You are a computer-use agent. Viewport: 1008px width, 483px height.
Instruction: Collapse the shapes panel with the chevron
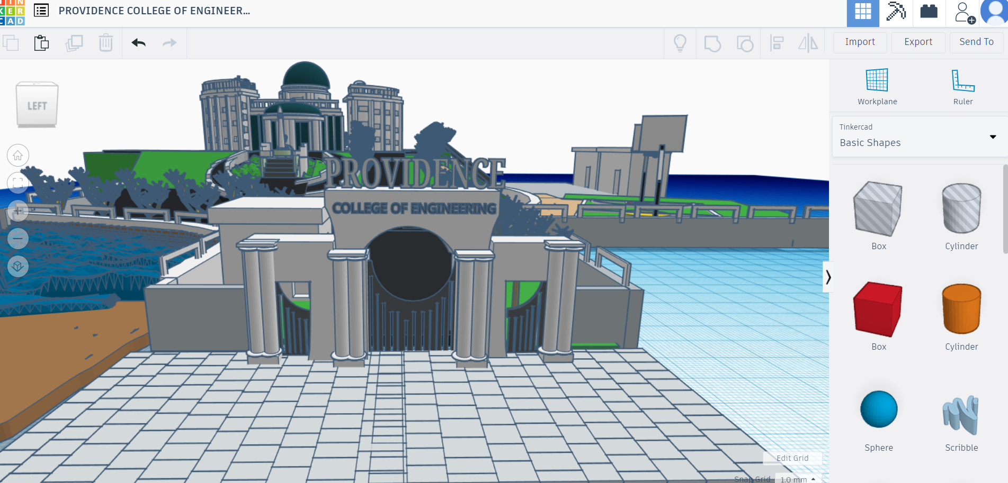tap(828, 277)
